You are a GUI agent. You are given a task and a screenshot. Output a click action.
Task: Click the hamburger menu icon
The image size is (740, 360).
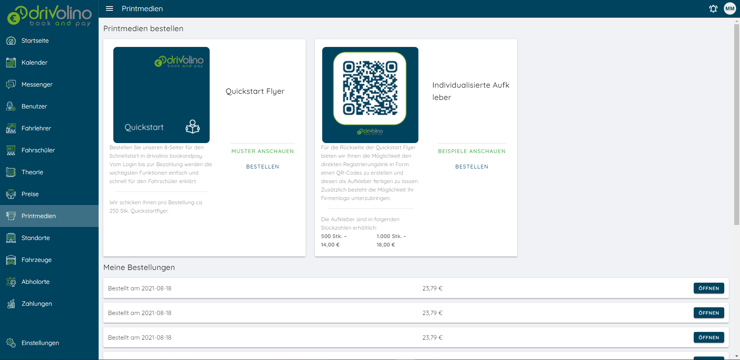pyautogui.click(x=109, y=8)
